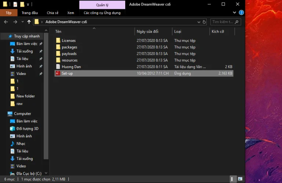The image size is (282, 183).
Task: Click New folder icon in Quick Access Toolbar
Action: [x=22, y=4]
